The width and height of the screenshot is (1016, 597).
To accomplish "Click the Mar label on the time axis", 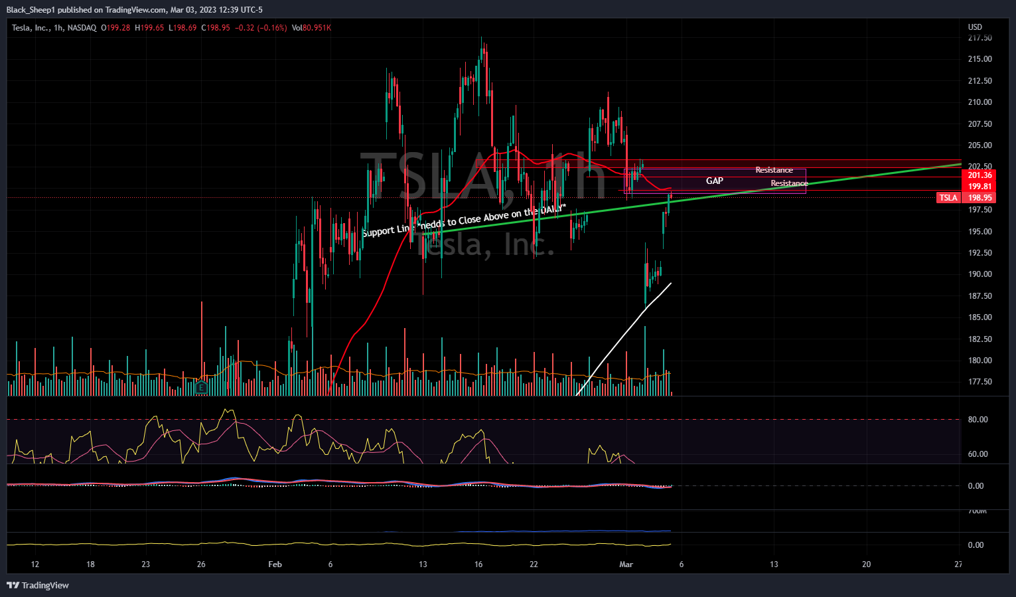I will pyautogui.click(x=626, y=564).
